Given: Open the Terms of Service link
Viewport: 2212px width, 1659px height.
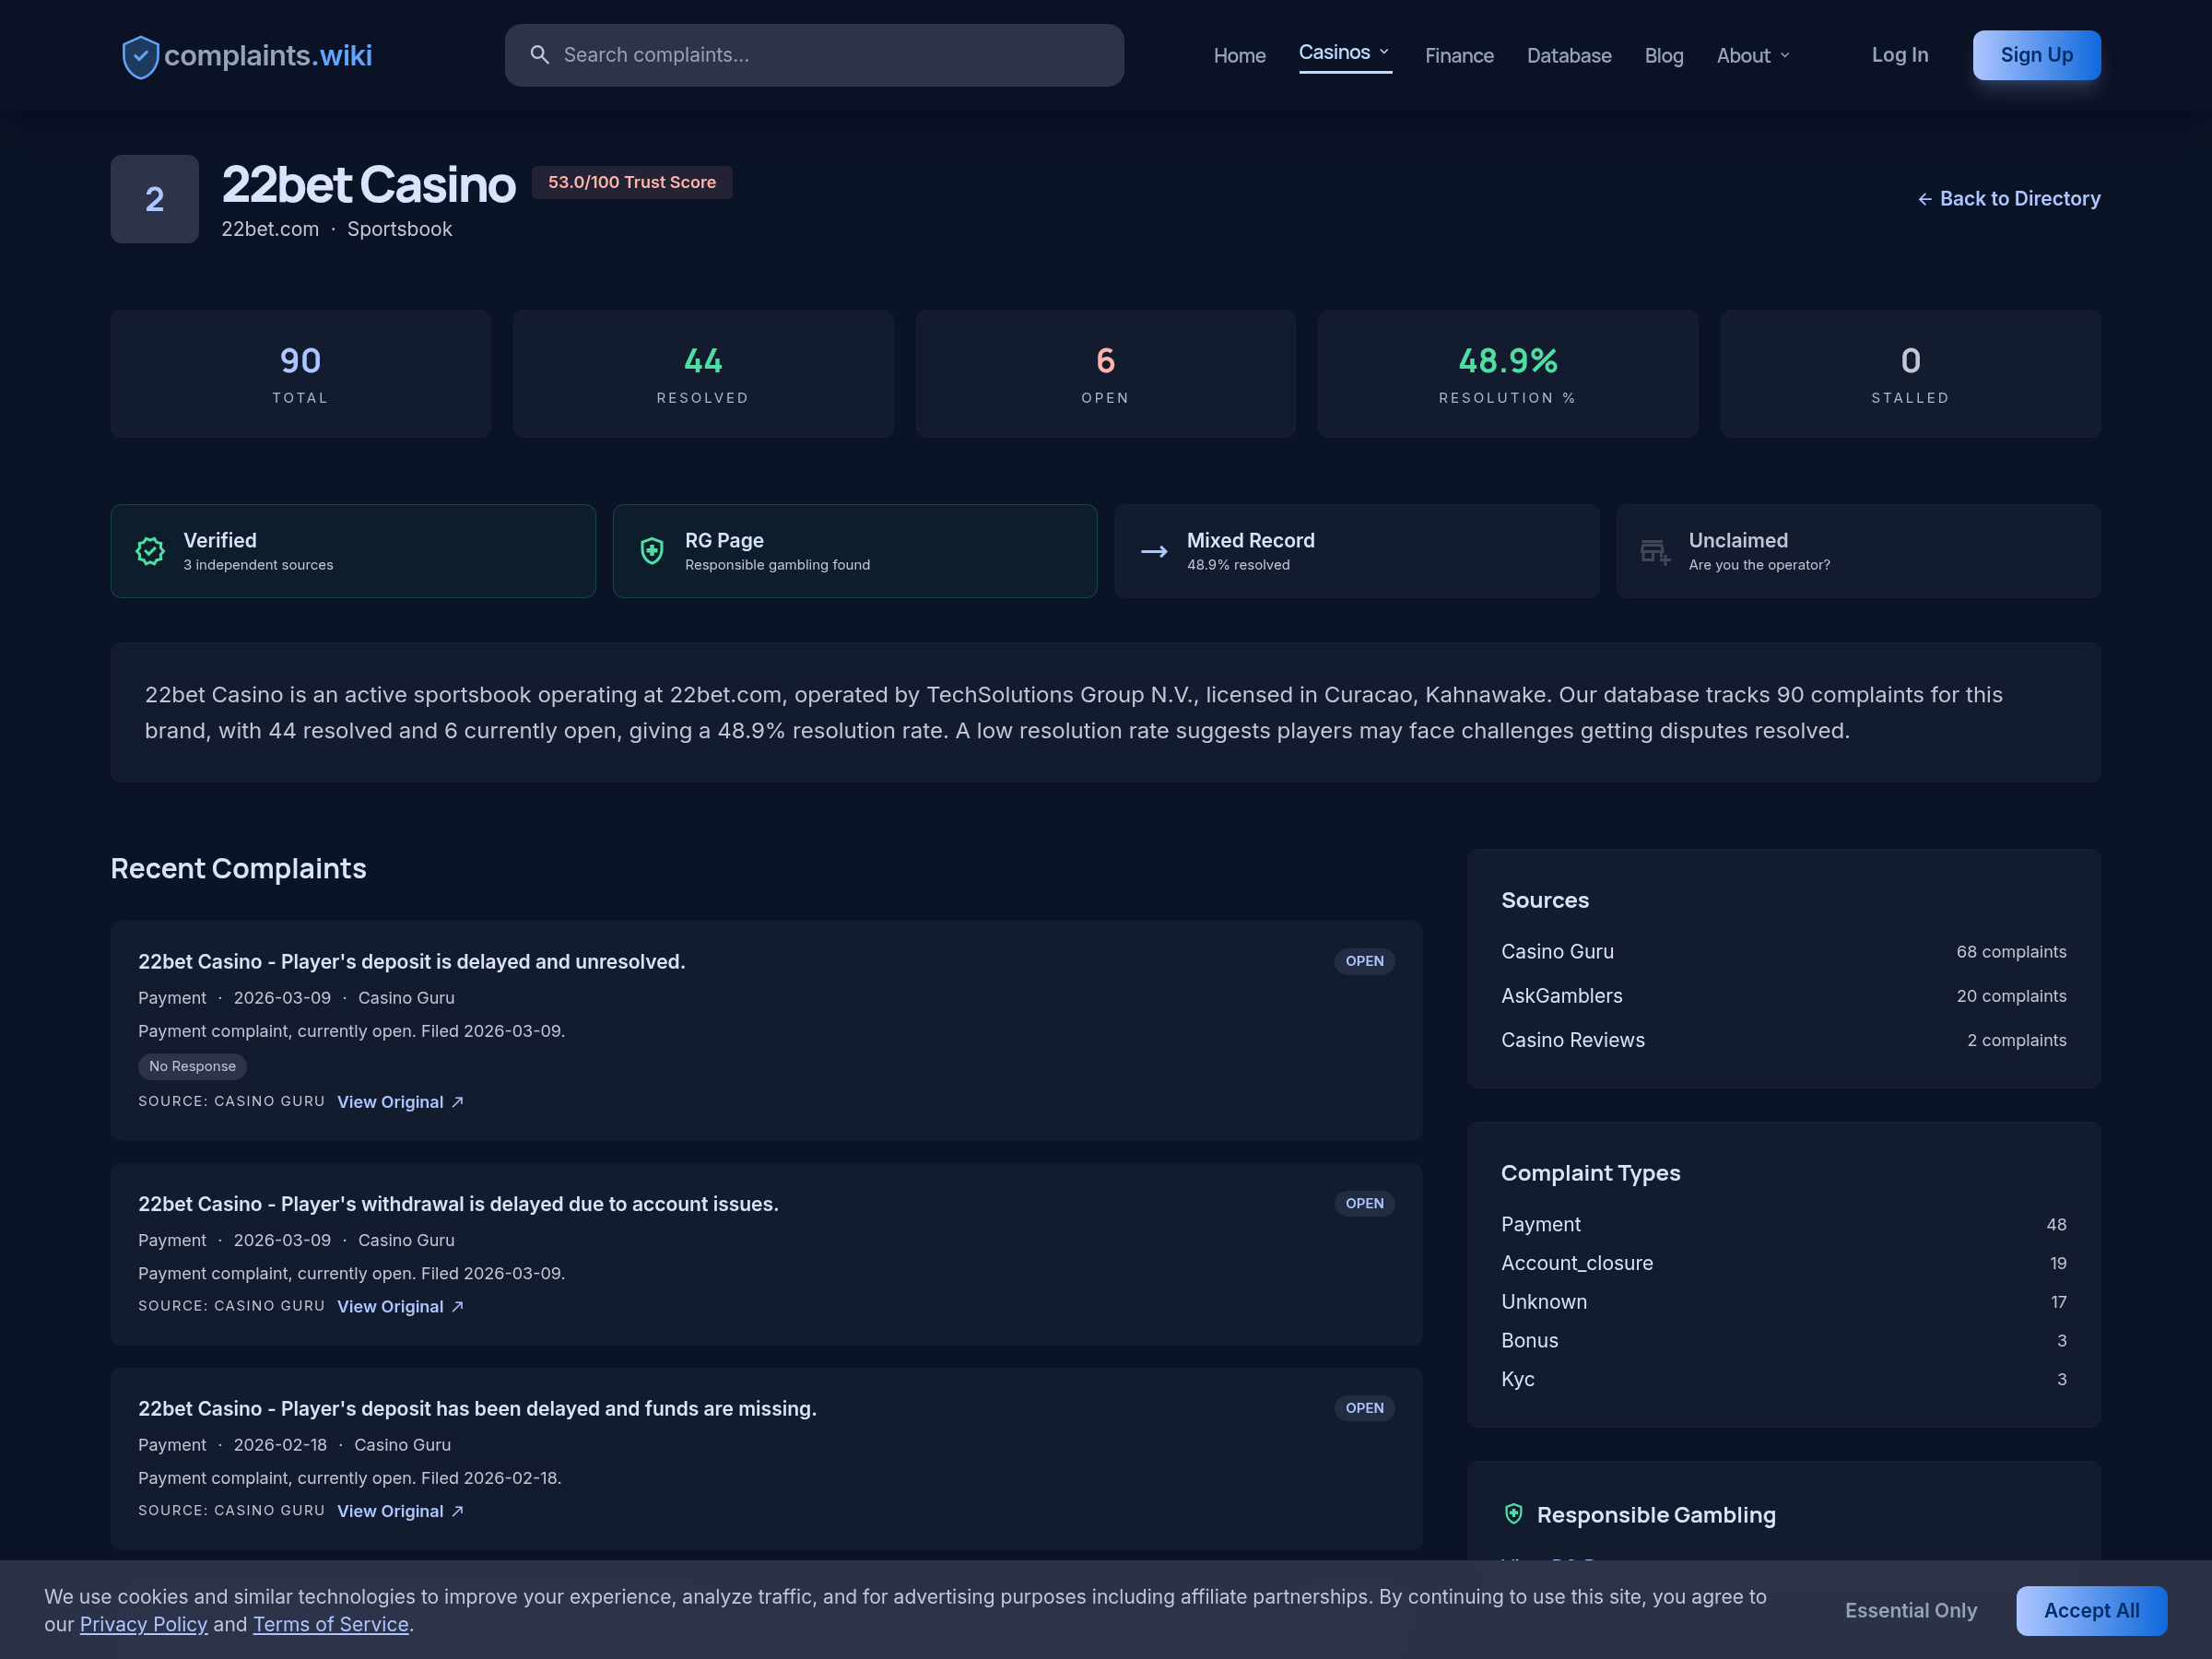Looking at the screenshot, I should click(x=331, y=1624).
